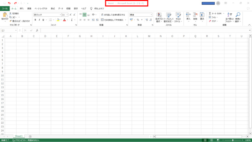The height and width of the screenshot is (142, 252).
Task: Open Sort & Filter (並べ替えとフィルター)
Action: click(230, 17)
